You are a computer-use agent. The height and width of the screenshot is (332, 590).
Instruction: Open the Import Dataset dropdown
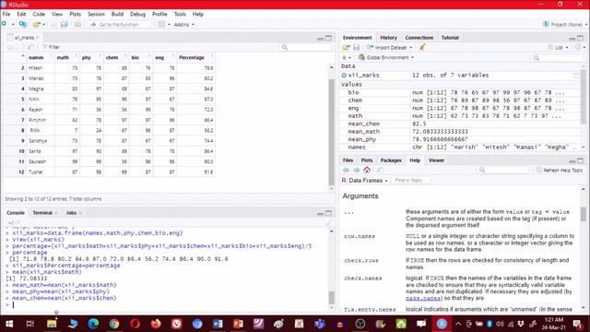pos(389,47)
